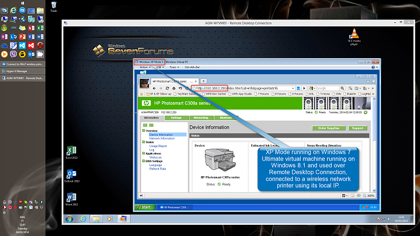The image size is (420, 236).
Task: Open OneNote pinned icon in taskbar
Action: click(x=4, y=37)
